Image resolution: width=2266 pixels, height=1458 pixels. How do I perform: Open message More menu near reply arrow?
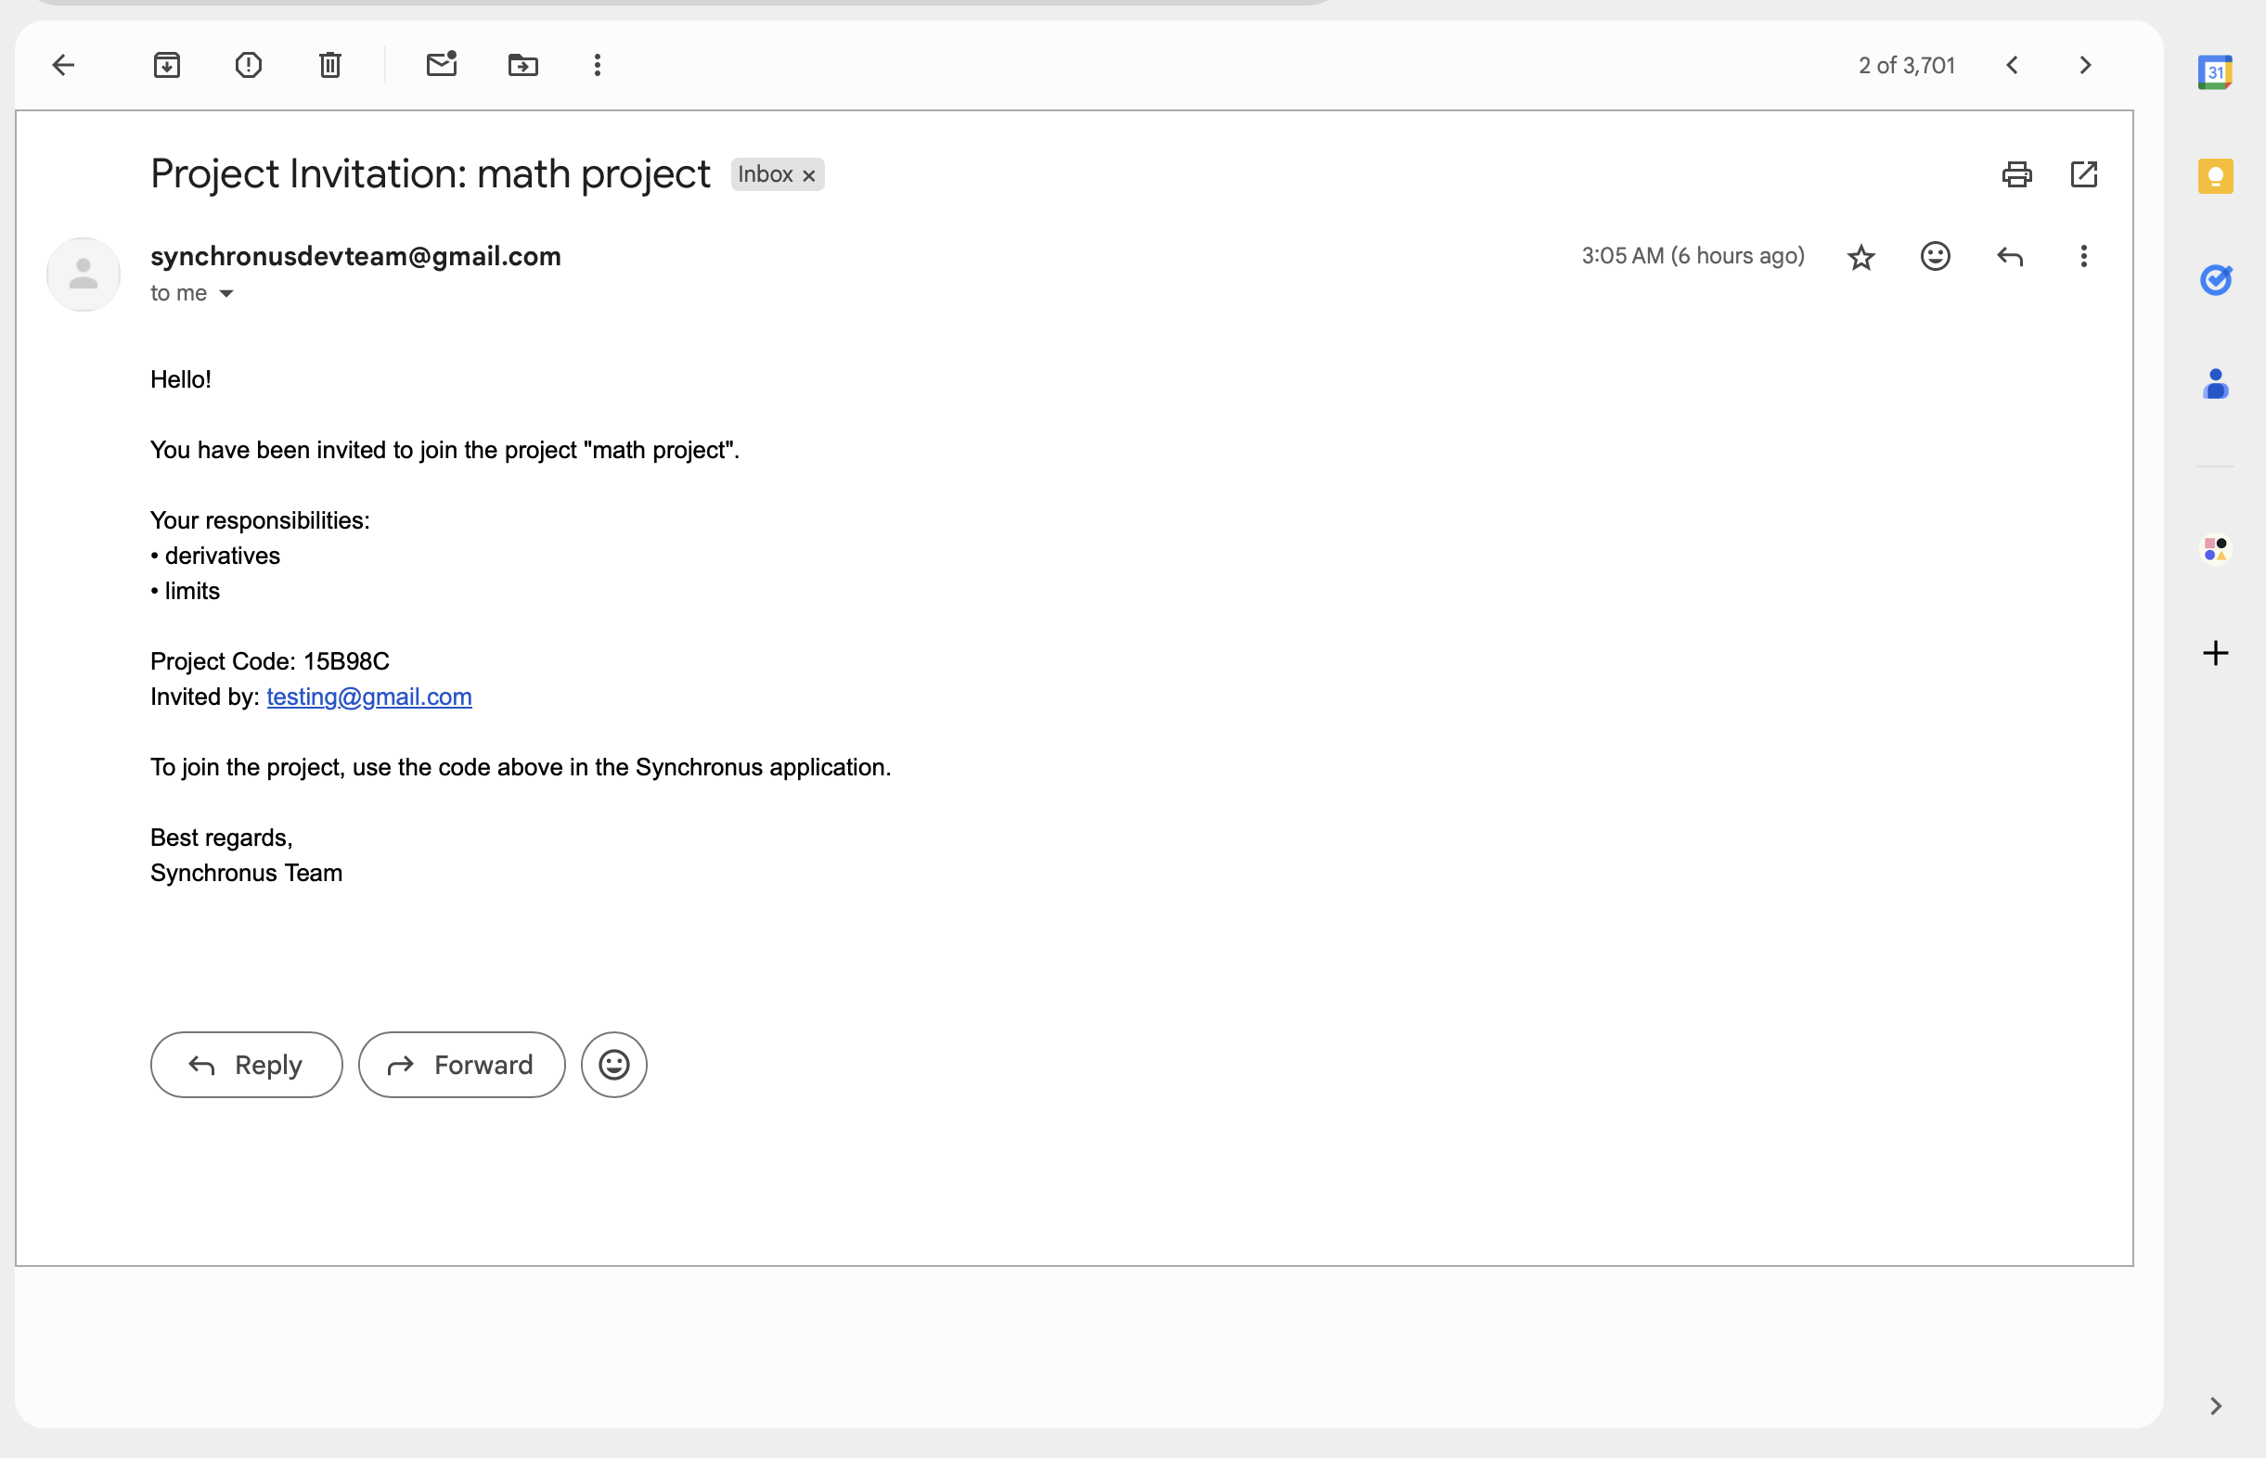2083,257
